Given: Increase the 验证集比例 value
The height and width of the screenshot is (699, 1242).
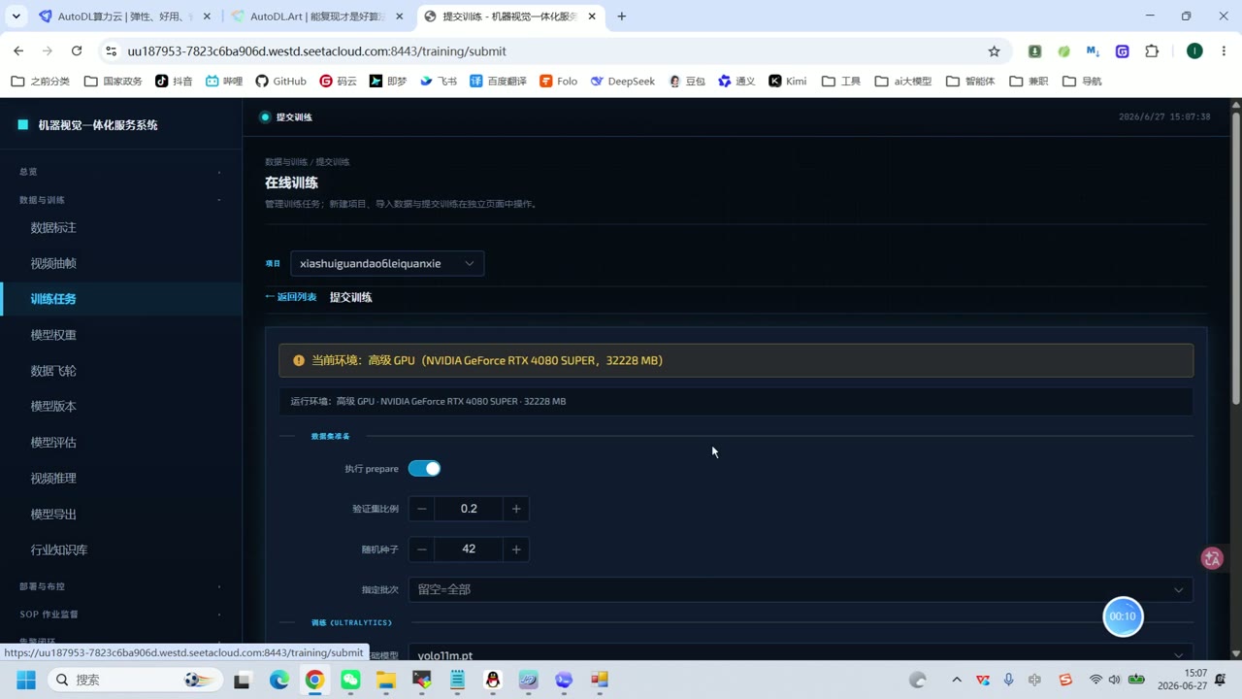Looking at the screenshot, I should pos(516,509).
